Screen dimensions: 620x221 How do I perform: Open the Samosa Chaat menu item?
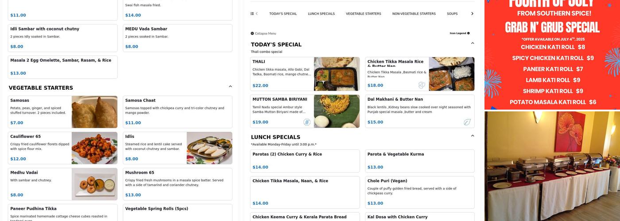(x=177, y=112)
